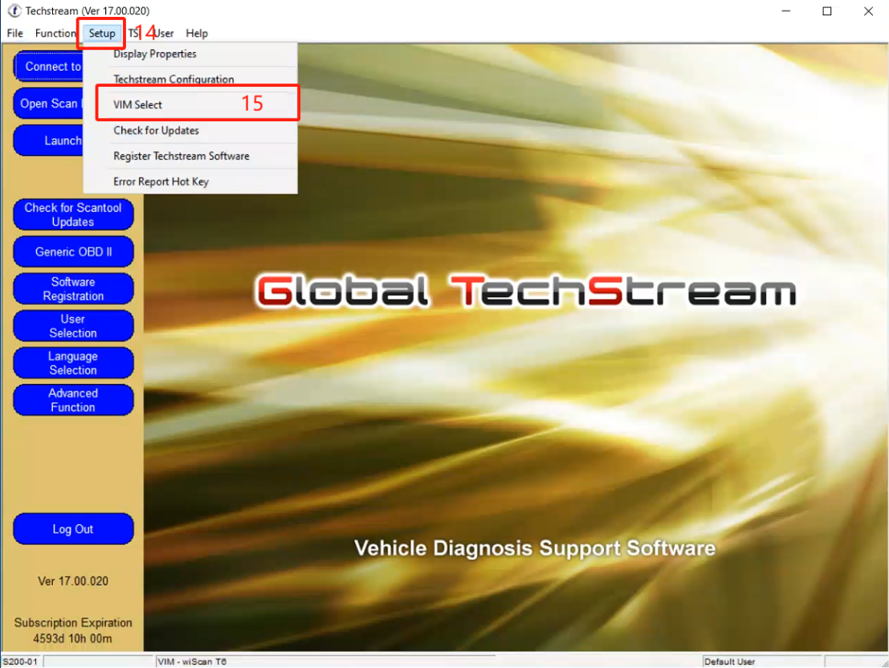Click Check for Updates menu item
This screenshot has width=889, height=668.
pos(156,131)
